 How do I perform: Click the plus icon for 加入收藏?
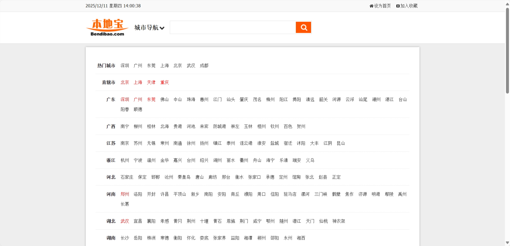[x=398, y=6]
